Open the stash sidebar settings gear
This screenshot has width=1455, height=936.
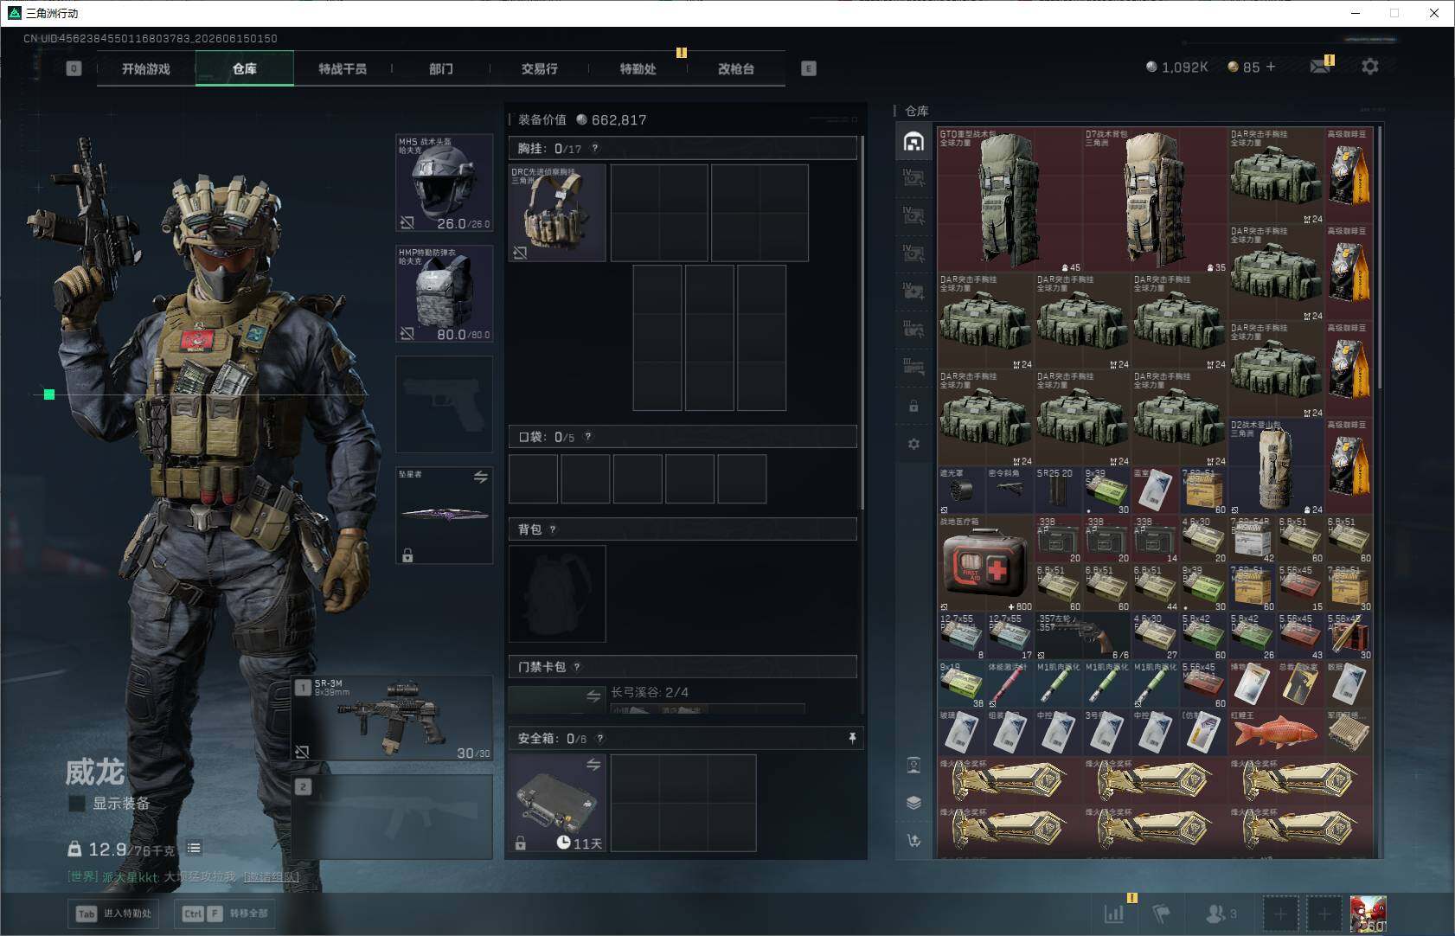pos(913,444)
